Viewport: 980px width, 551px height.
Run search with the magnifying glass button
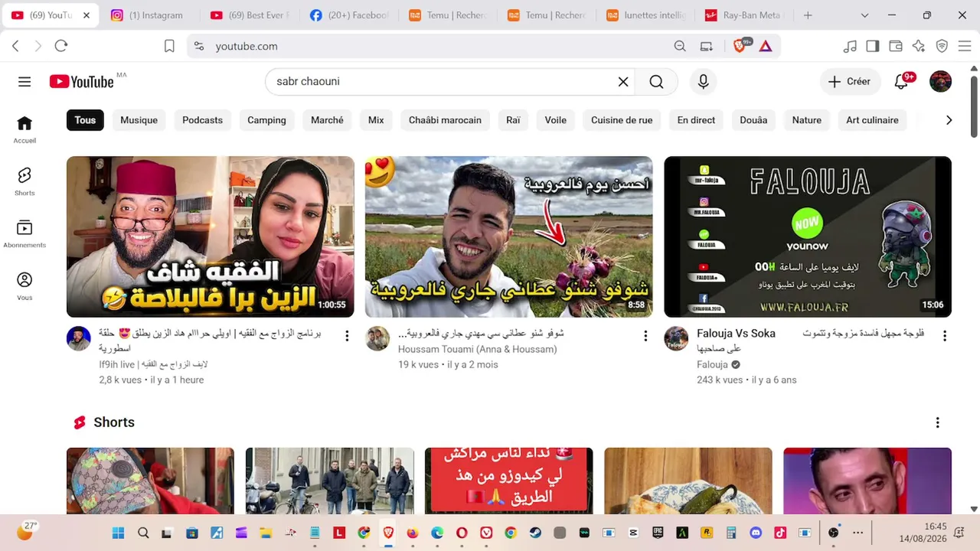point(656,82)
